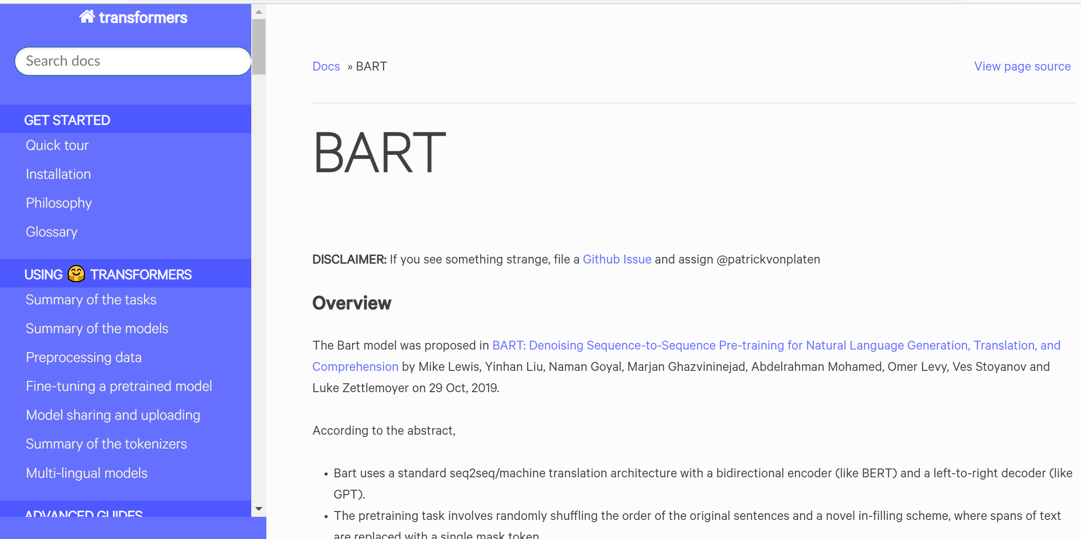Open the Installation page
This screenshot has width=1081, height=539.
point(58,174)
